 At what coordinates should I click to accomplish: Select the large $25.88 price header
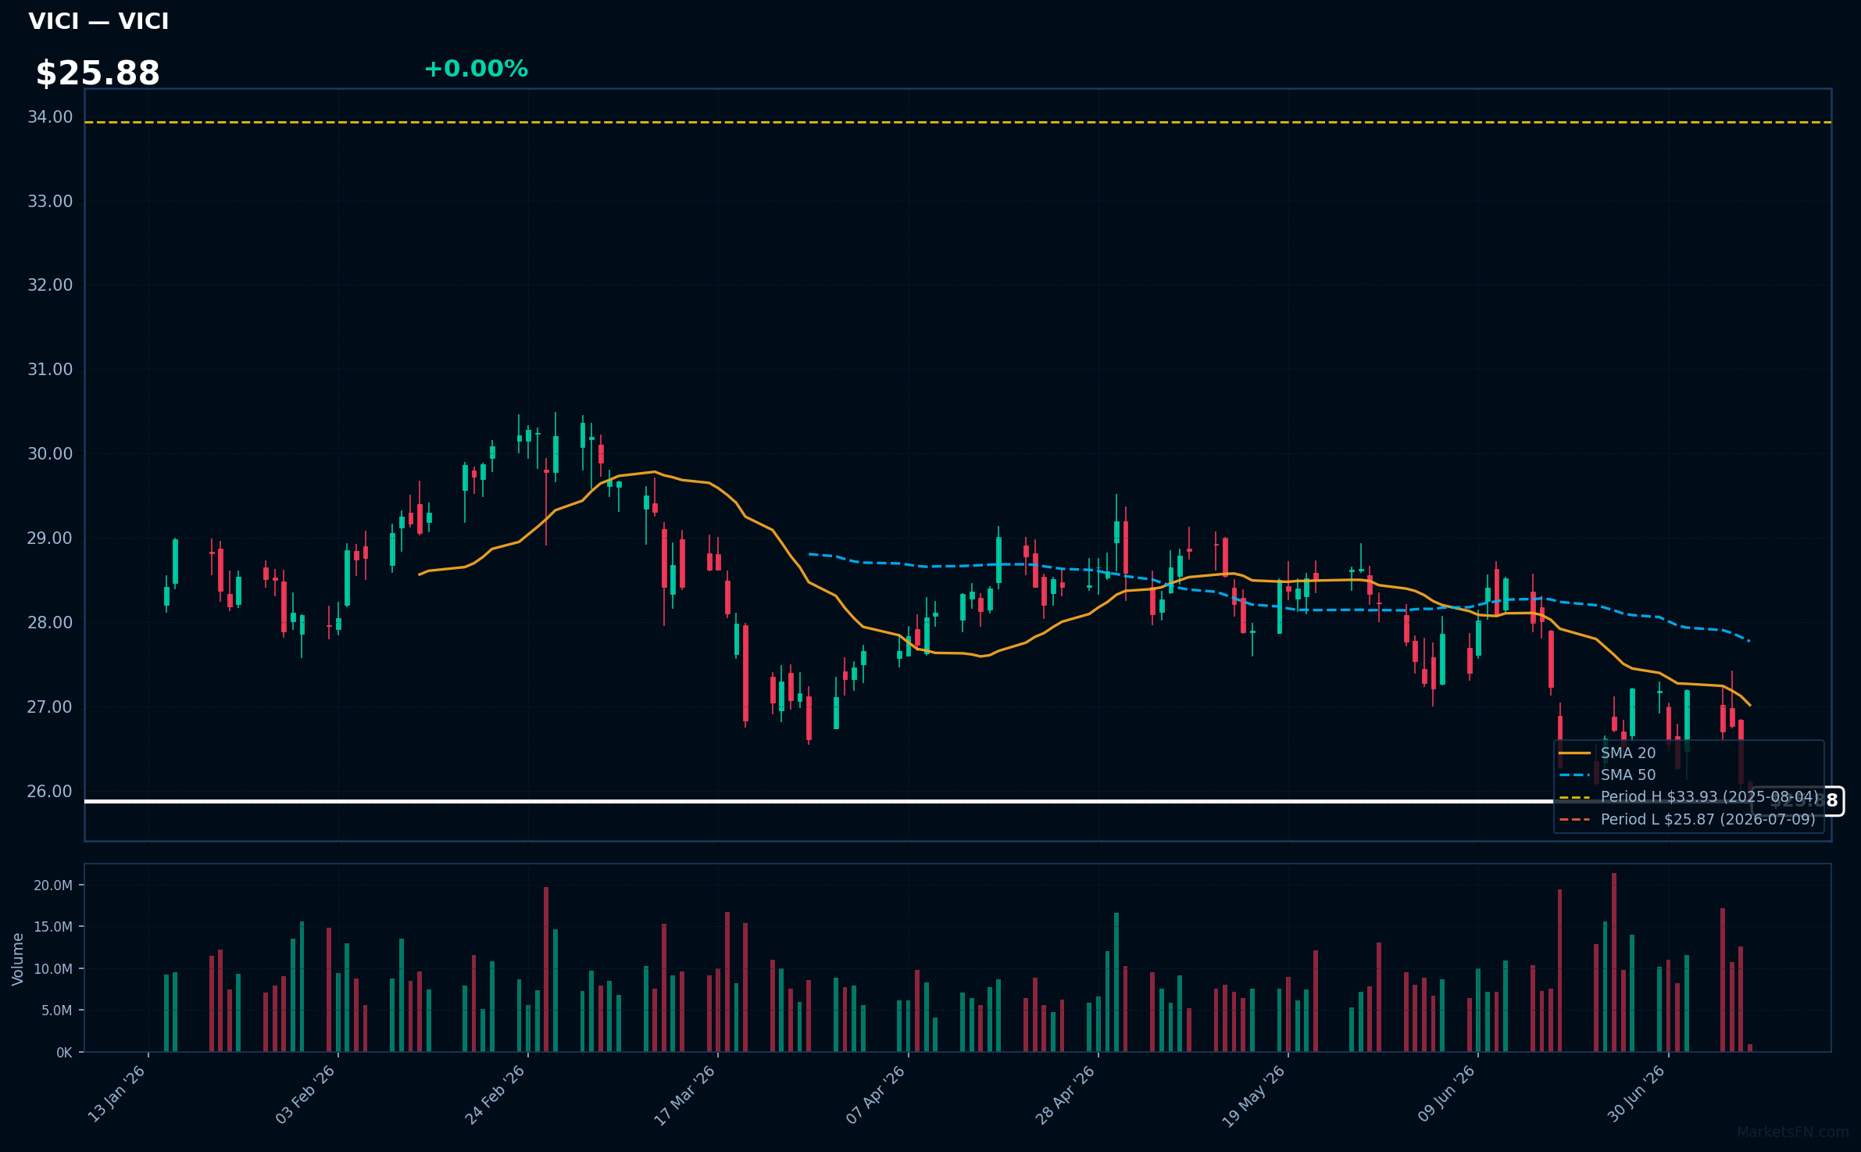pos(98,73)
